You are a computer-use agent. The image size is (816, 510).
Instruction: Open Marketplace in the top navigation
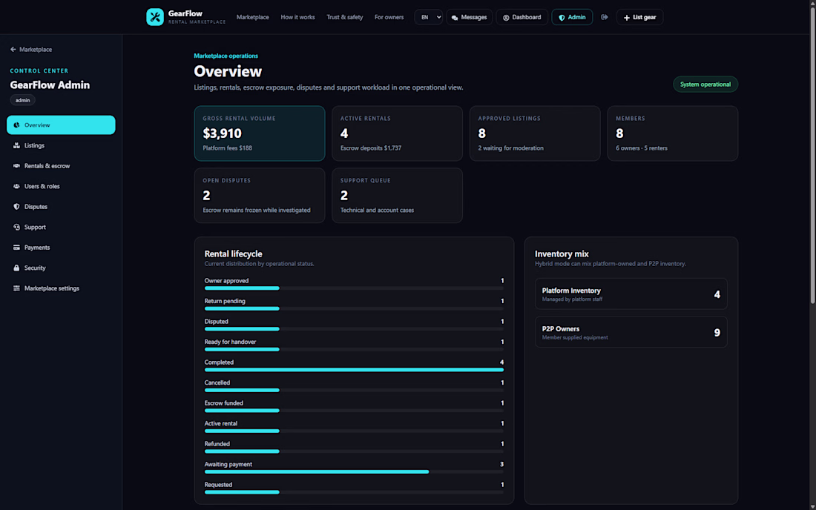coord(252,17)
